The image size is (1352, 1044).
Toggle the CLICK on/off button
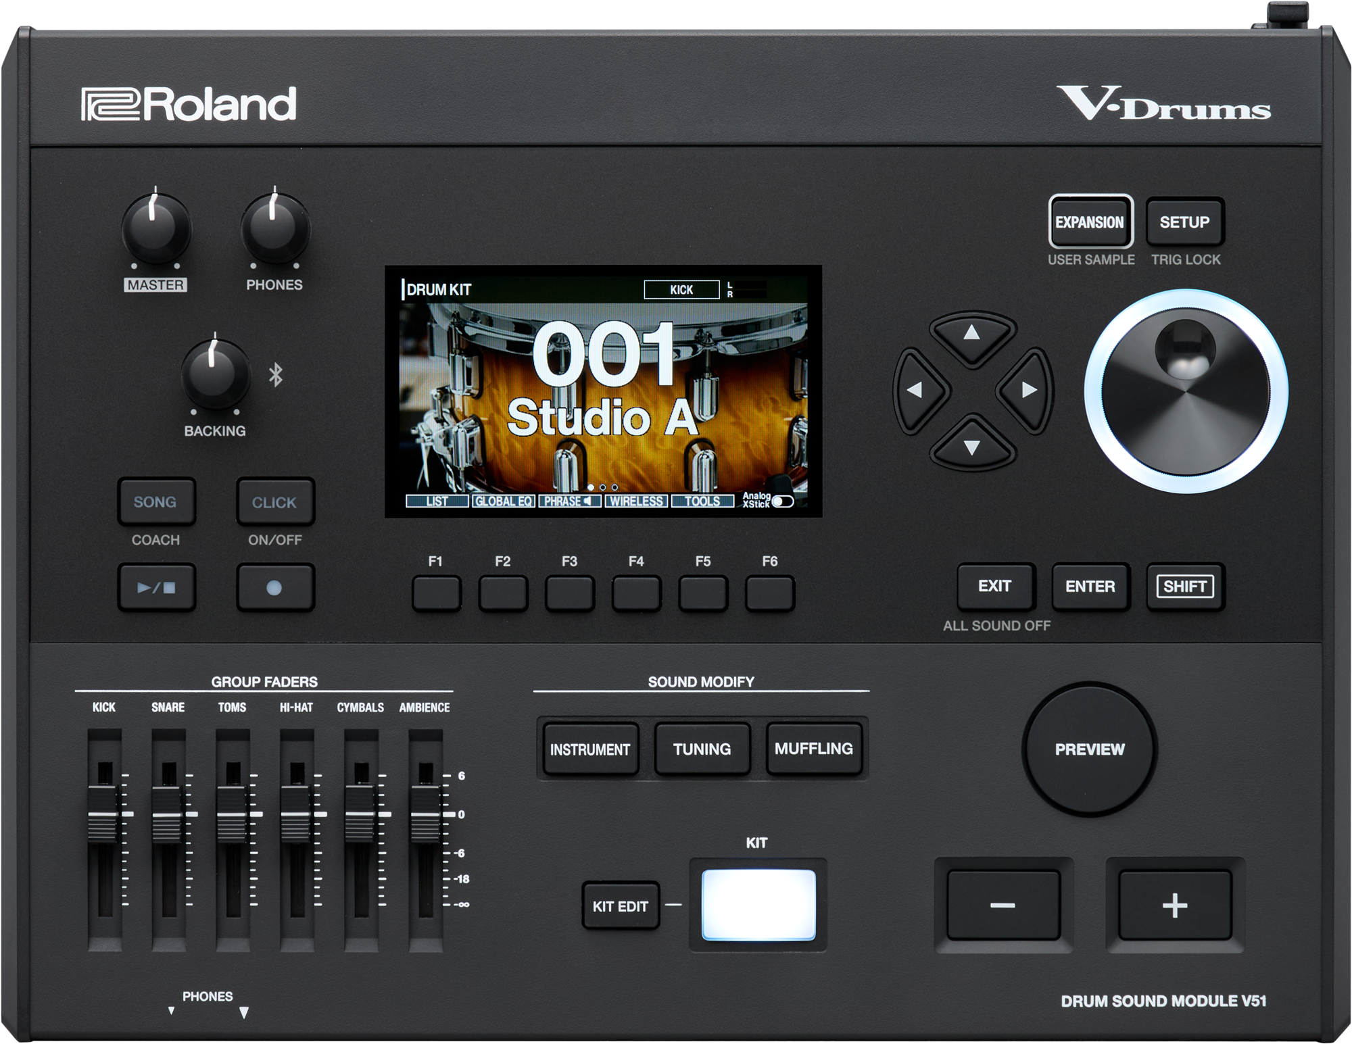[275, 502]
